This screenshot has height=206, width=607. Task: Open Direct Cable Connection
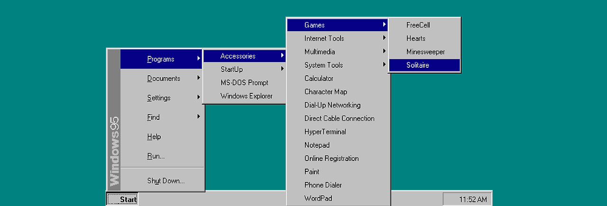338,118
